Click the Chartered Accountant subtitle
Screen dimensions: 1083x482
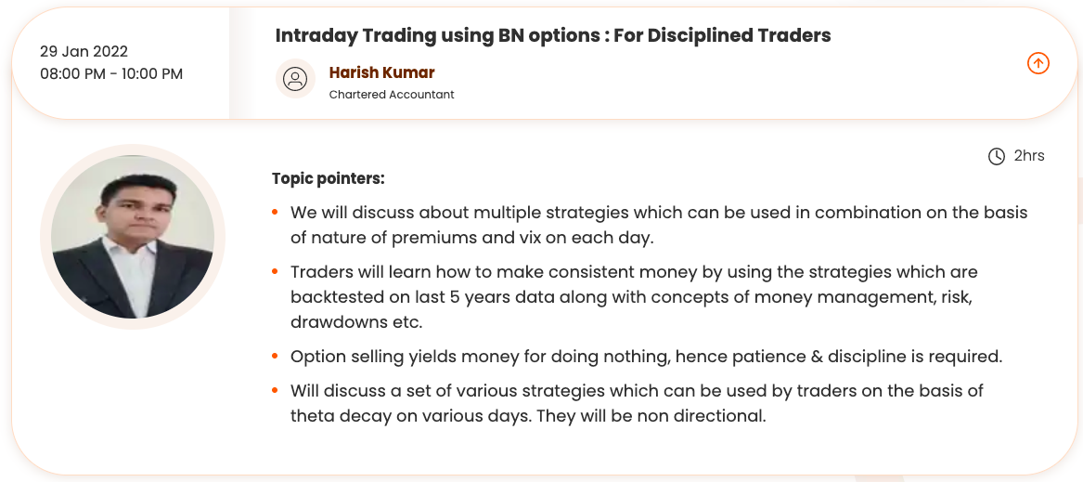(392, 95)
